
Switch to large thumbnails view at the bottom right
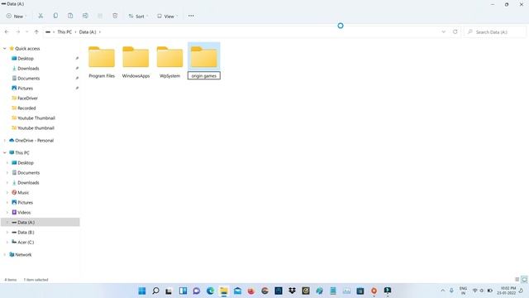pyautogui.click(x=524, y=280)
